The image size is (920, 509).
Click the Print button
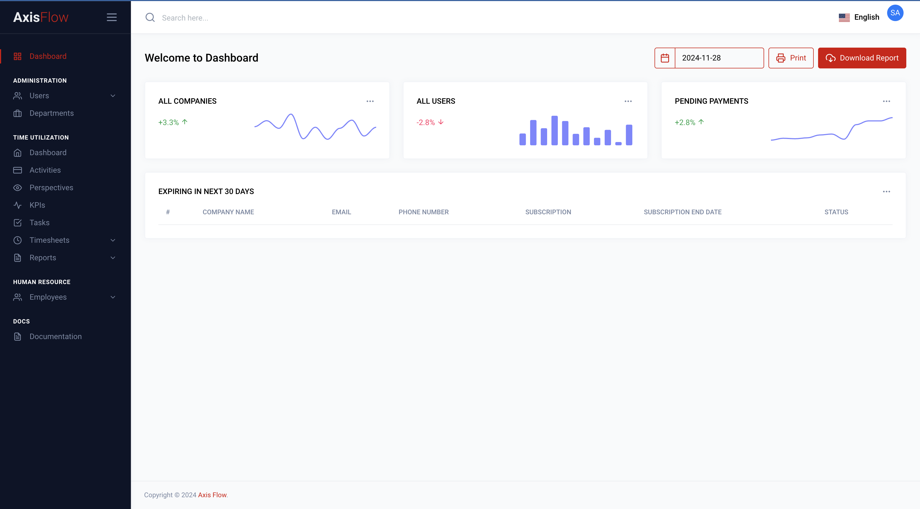791,58
